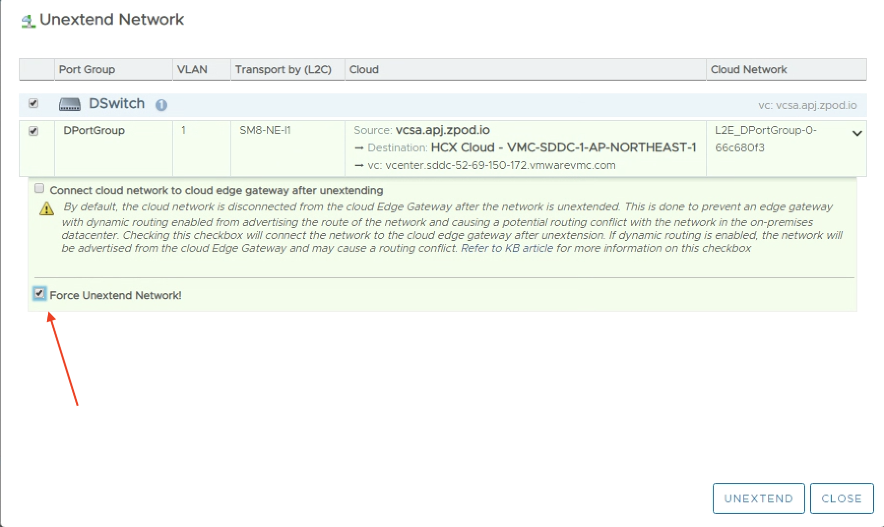Click the yellow warning triangle icon
The width and height of the screenshot is (884, 527).
pos(47,209)
